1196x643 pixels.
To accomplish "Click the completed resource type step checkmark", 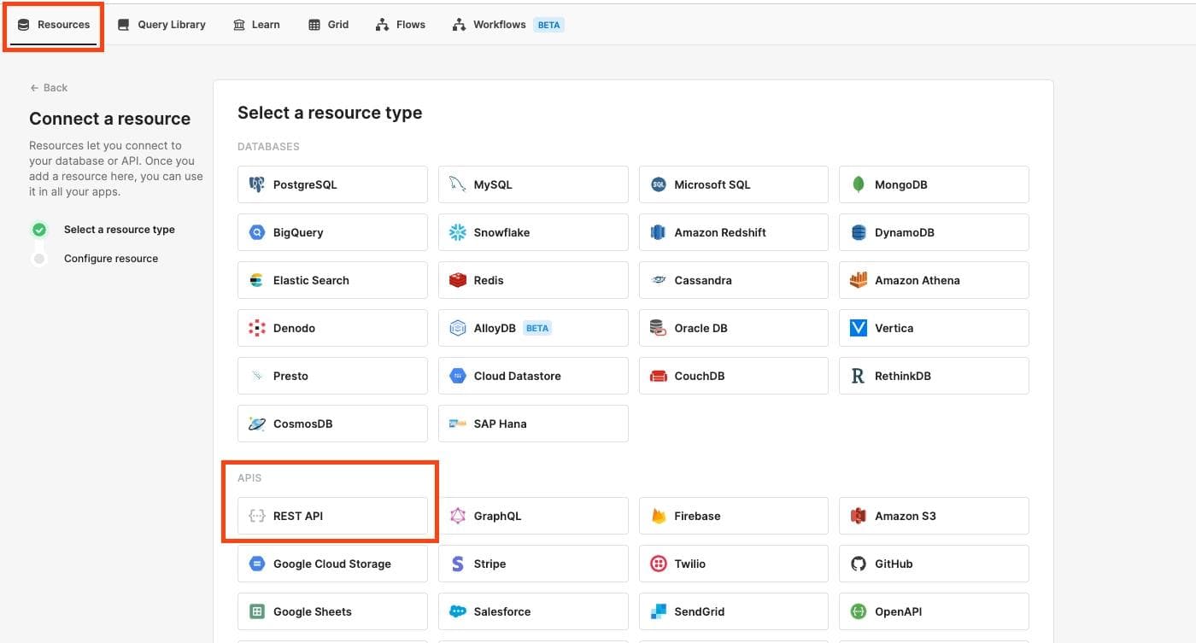I will pyautogui.click(x=39, y=229).
